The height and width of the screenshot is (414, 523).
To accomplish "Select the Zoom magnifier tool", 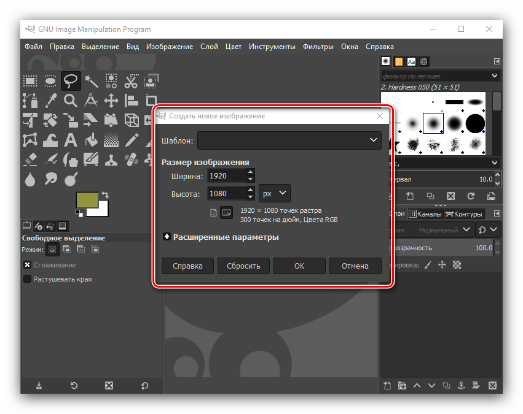I will (71, 101).
